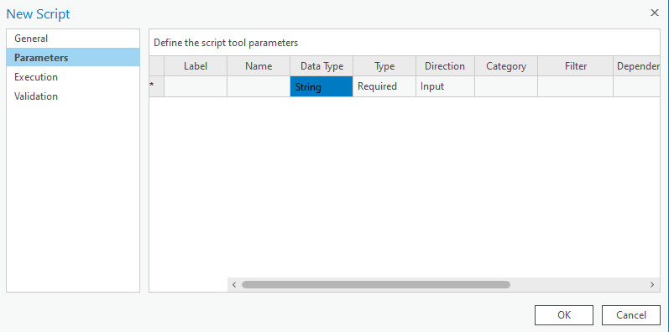669x332 pixels.
Task: Click the Name column header
Action: click(259, 66)
